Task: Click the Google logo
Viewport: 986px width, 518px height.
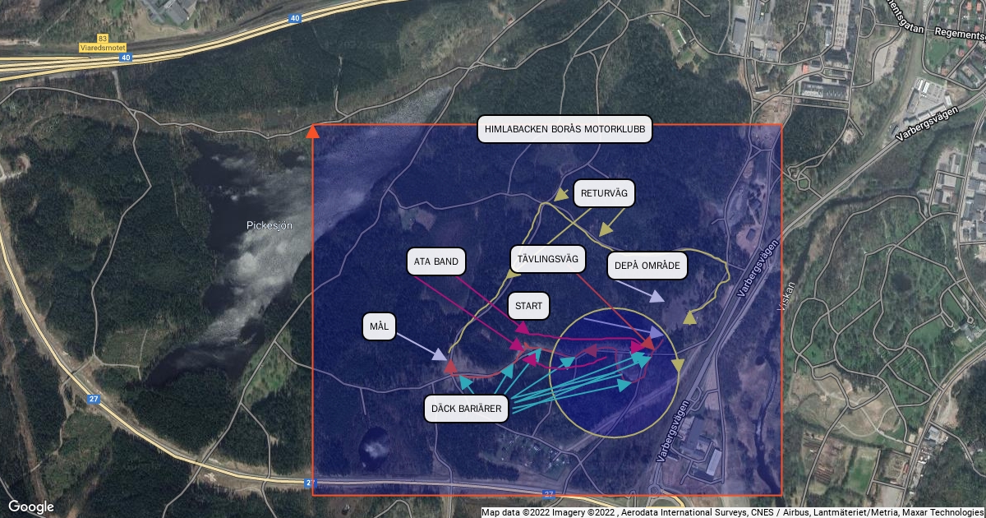Action: pyautogui.click(x=31, y=506)
